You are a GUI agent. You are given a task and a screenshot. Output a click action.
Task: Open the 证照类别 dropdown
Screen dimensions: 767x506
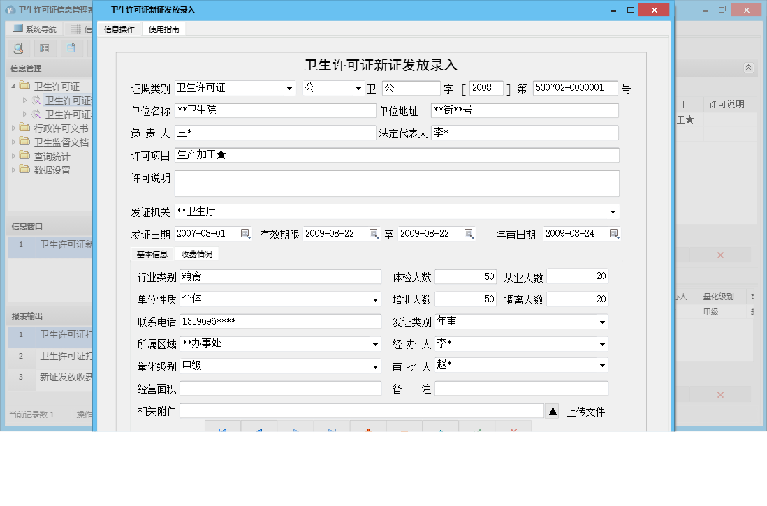click(x=289, y=87)
